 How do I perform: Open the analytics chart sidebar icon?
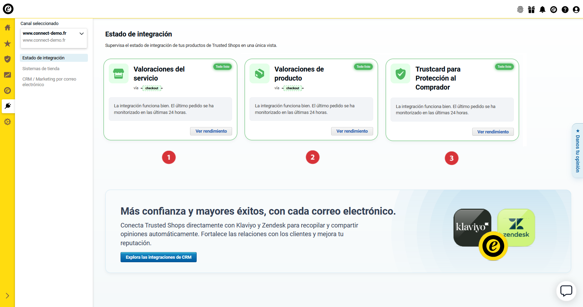tap(7, 75)
